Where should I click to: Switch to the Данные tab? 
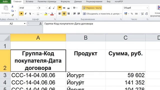pyautogui.click(x=78, y=1)
